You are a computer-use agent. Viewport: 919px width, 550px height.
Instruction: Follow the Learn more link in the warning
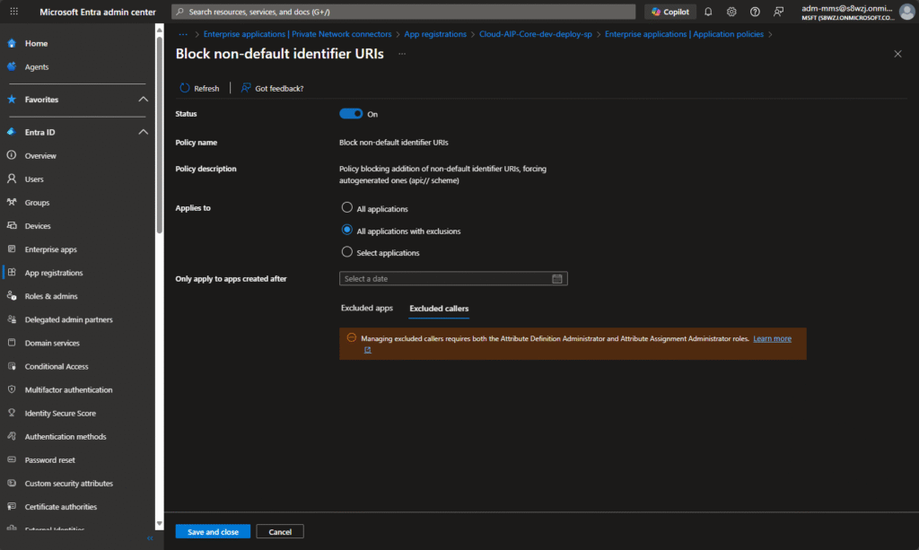click(772, 338)
